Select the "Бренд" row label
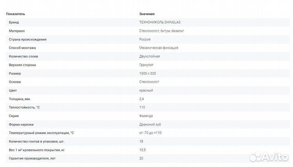This screenshot has height=167, width=293. point(14,22)
